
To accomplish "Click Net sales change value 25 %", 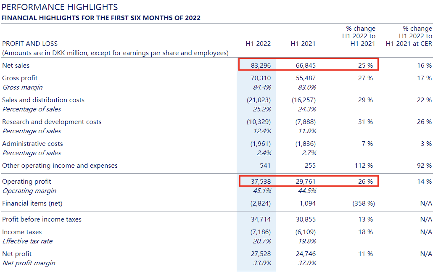I will (365, 65).
